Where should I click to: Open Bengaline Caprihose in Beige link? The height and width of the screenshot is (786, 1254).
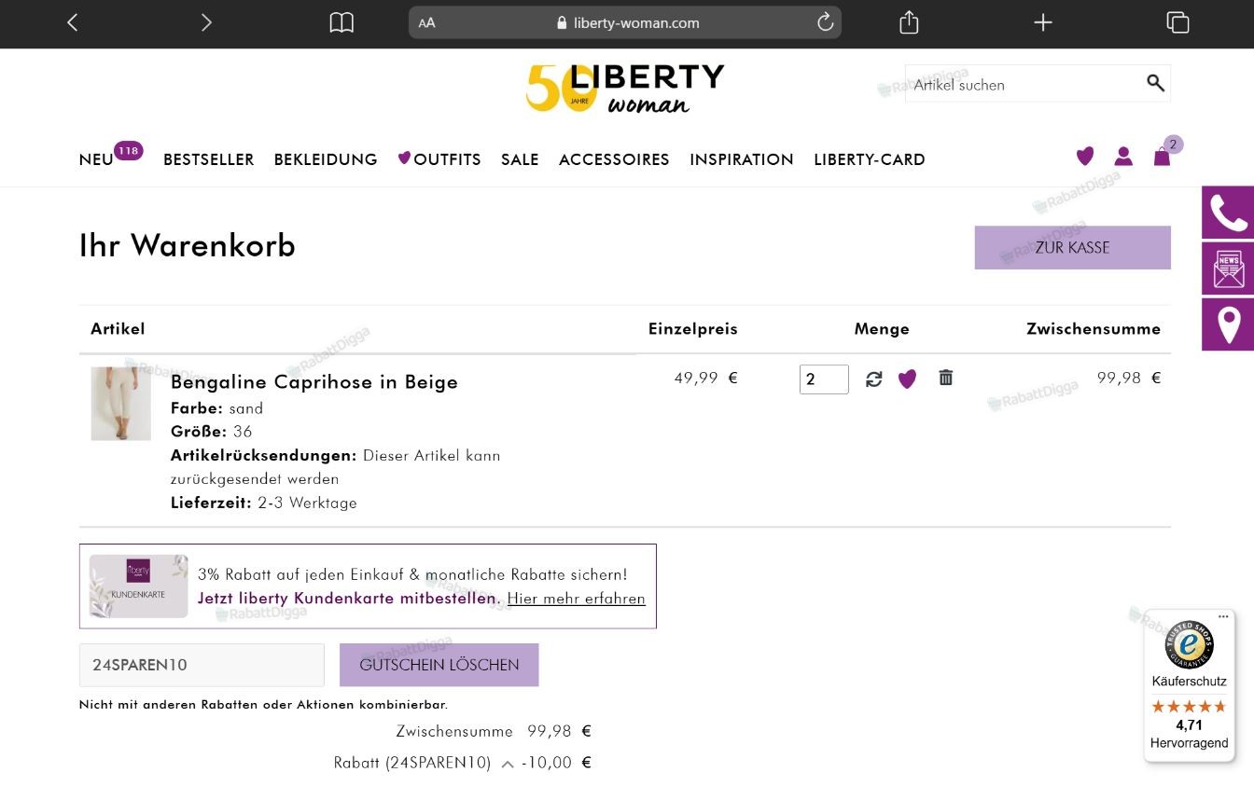[x=314, y=381]
